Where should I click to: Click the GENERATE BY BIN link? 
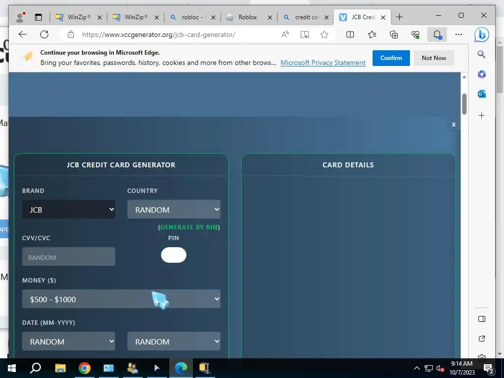[189, 227]
